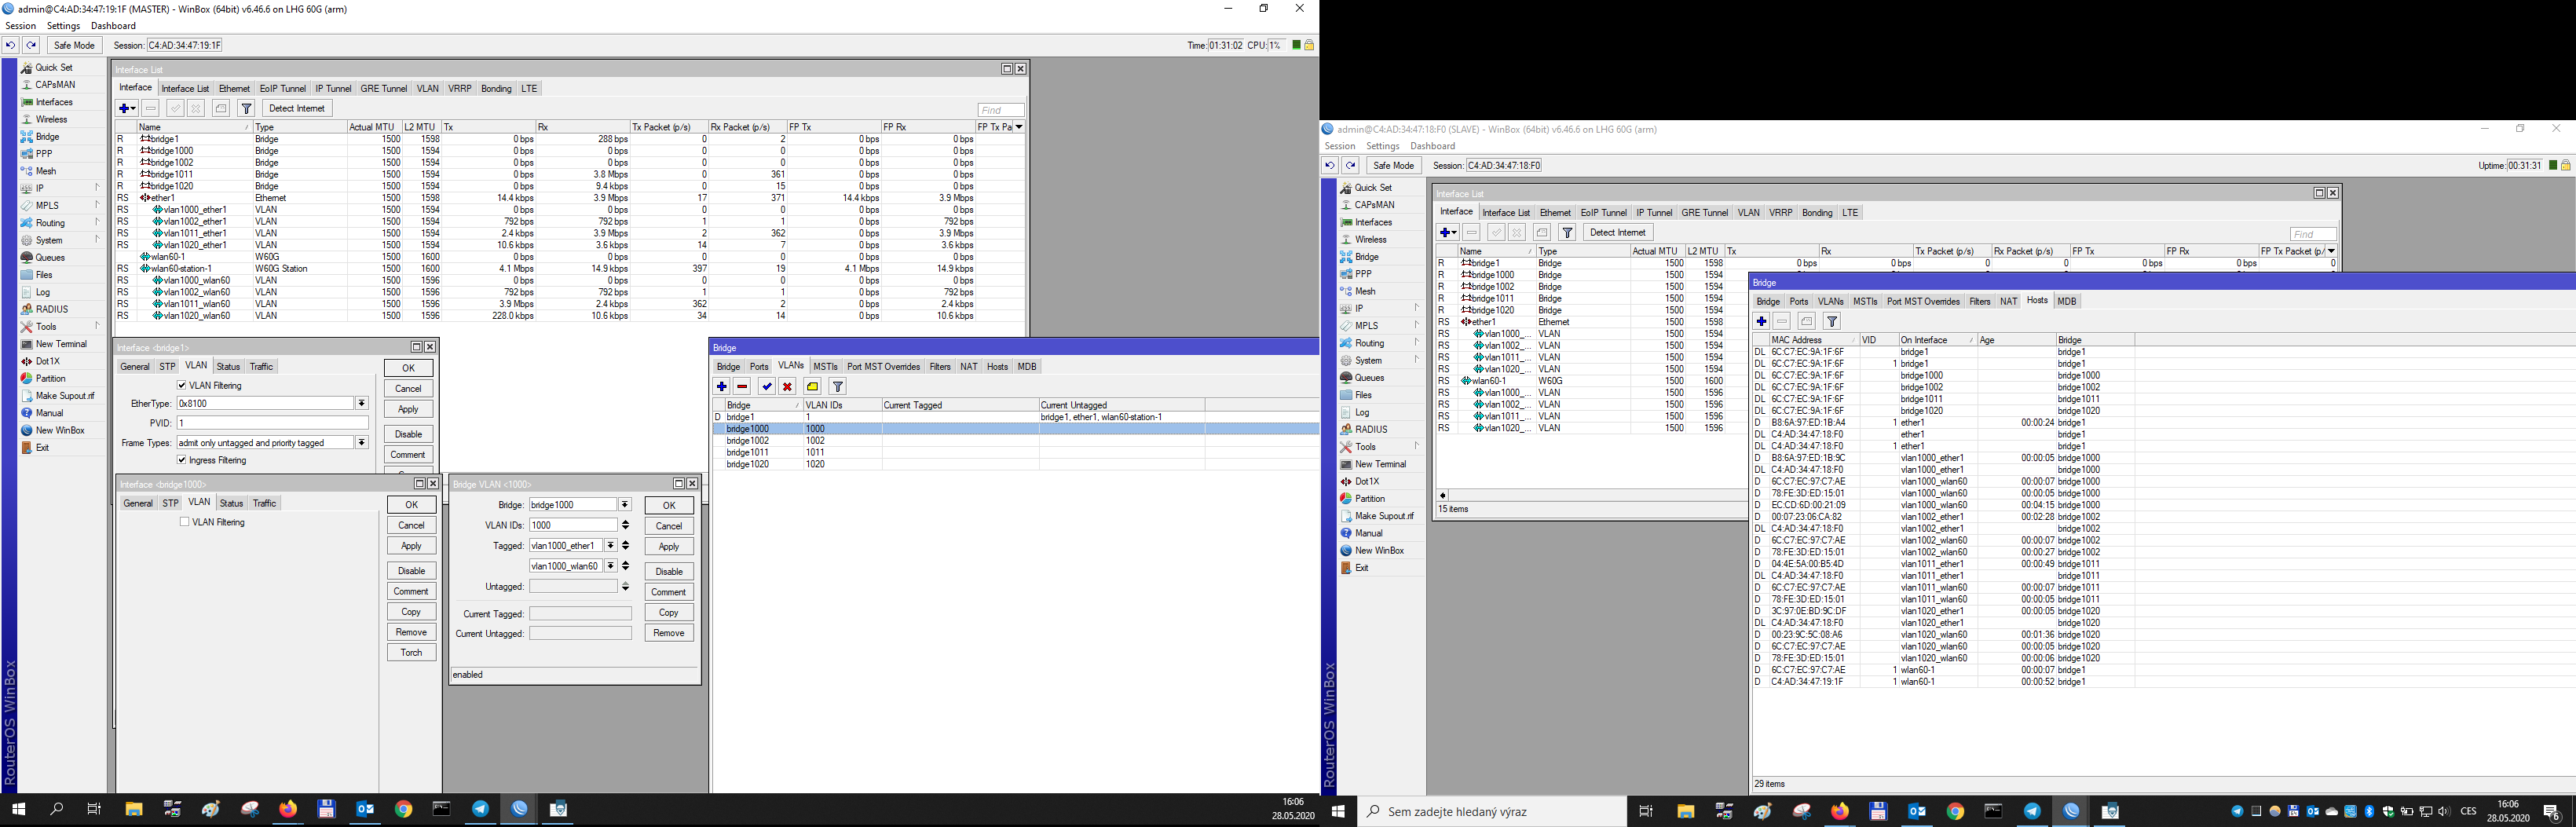Screen dimensions: 2576x827
Task: Toggle the Ingress Filtering checkbox
Action: (182, 459)
